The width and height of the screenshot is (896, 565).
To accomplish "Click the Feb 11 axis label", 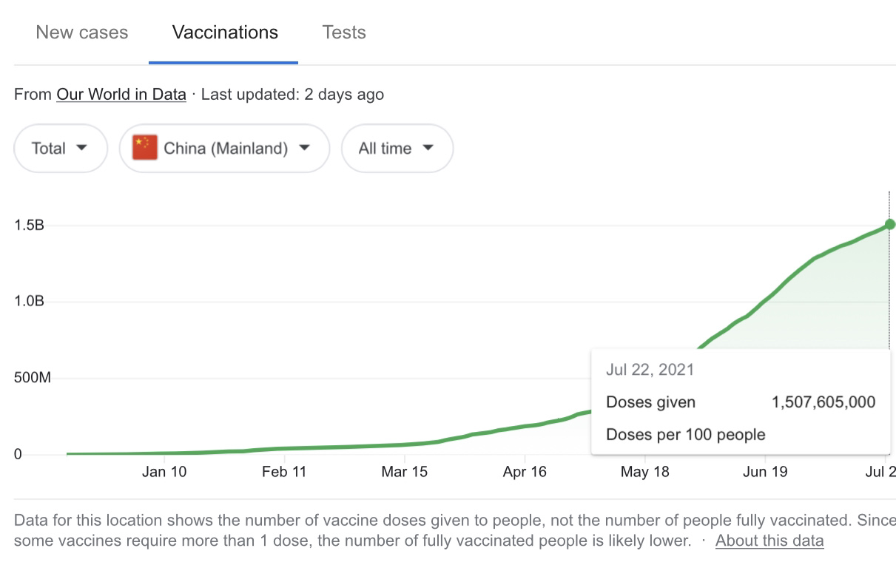I will coord(284,472).
